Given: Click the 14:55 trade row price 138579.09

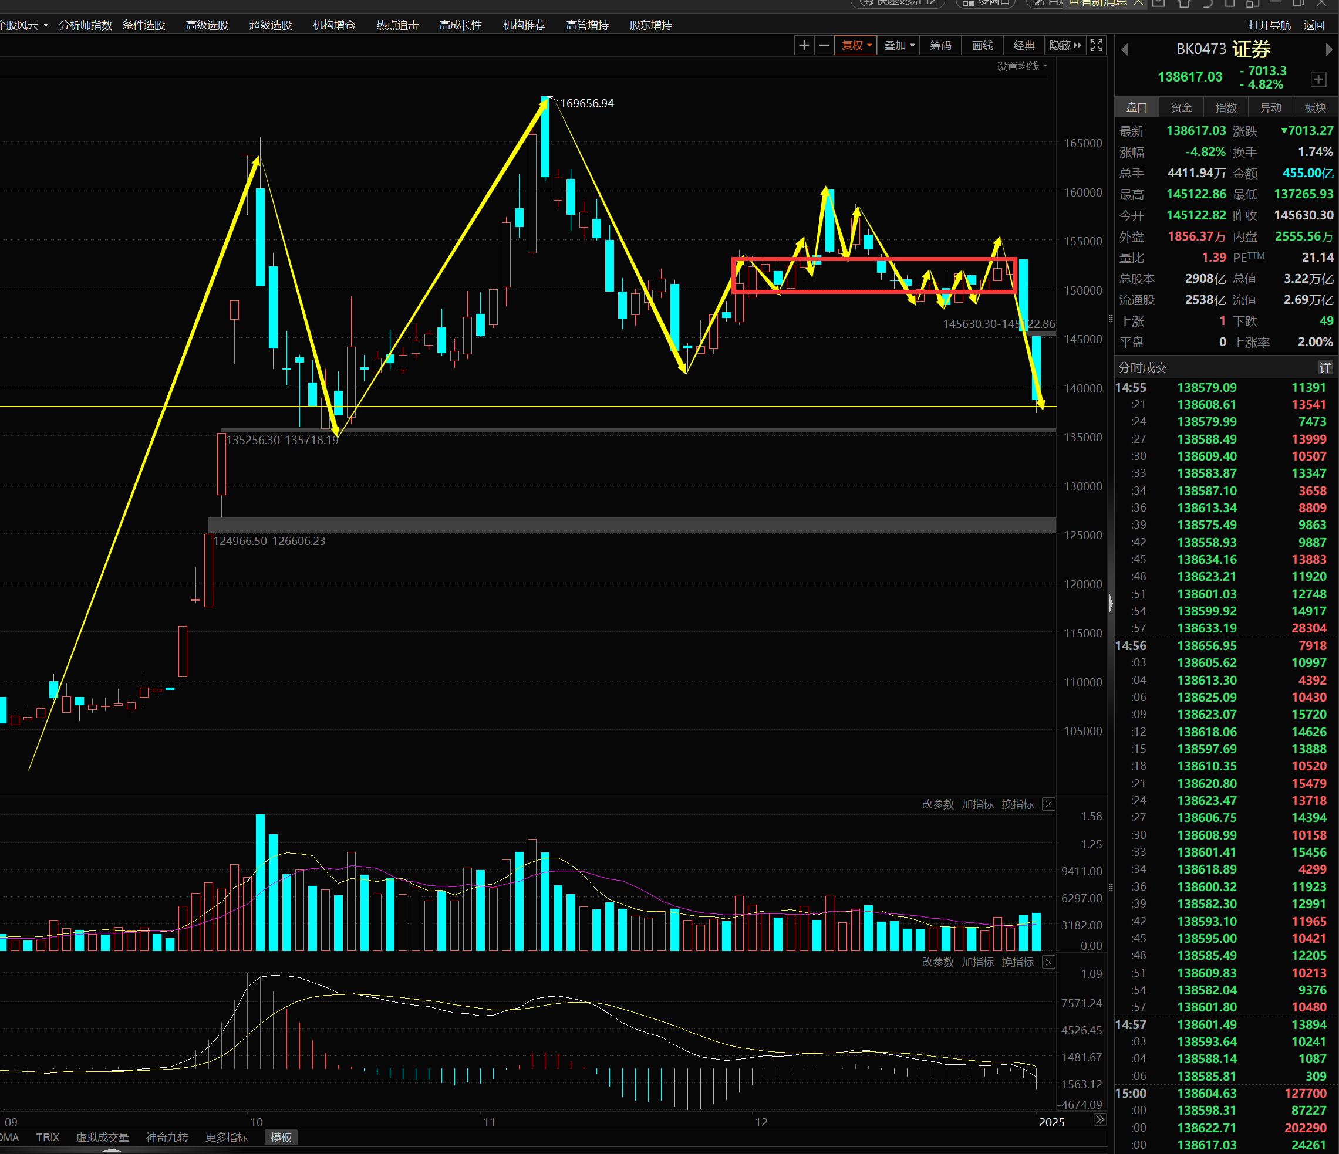Looking at the screenshot, I should pyautogui.click(x=1206, y=387).
